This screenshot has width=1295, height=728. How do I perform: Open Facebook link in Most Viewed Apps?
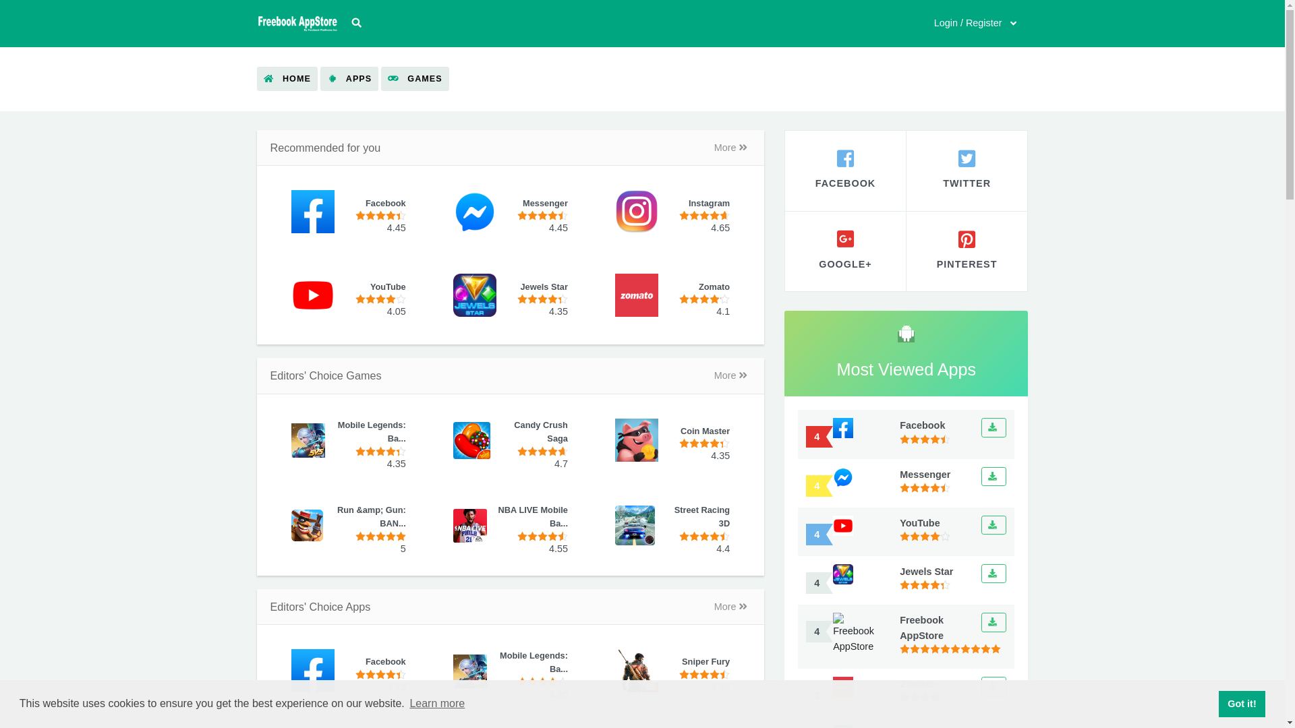[x=922, y=425]
